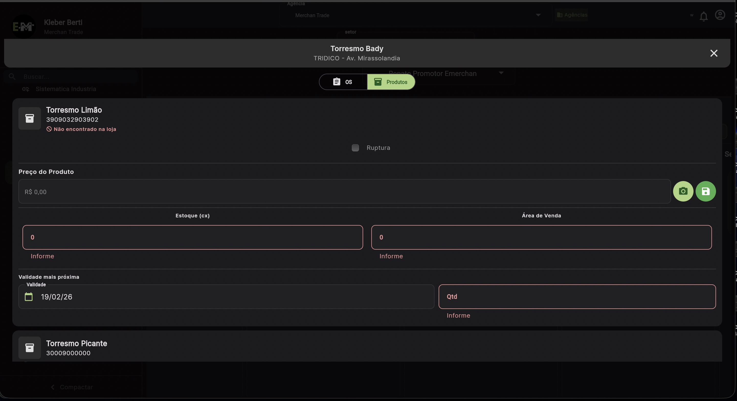Click Torresmo Picante product box icon
Image resolution: width=737 pixels, height=401 pixels.
pyautogui.click(x=30, y=348)
